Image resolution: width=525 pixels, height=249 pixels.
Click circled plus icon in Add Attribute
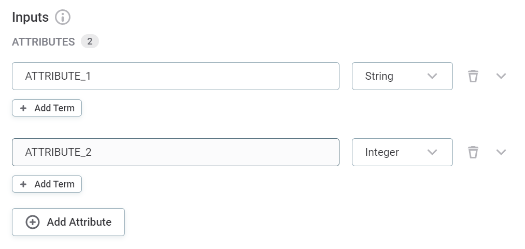[33, 222]
